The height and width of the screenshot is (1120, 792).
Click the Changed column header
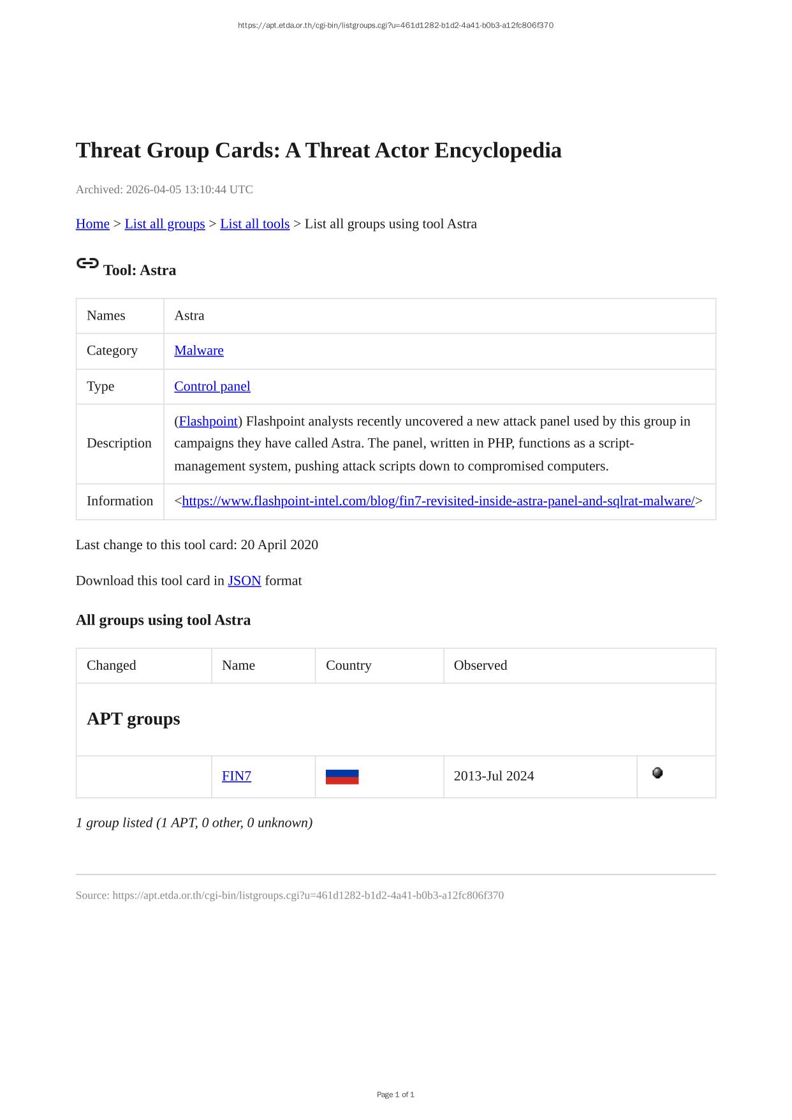112,666
